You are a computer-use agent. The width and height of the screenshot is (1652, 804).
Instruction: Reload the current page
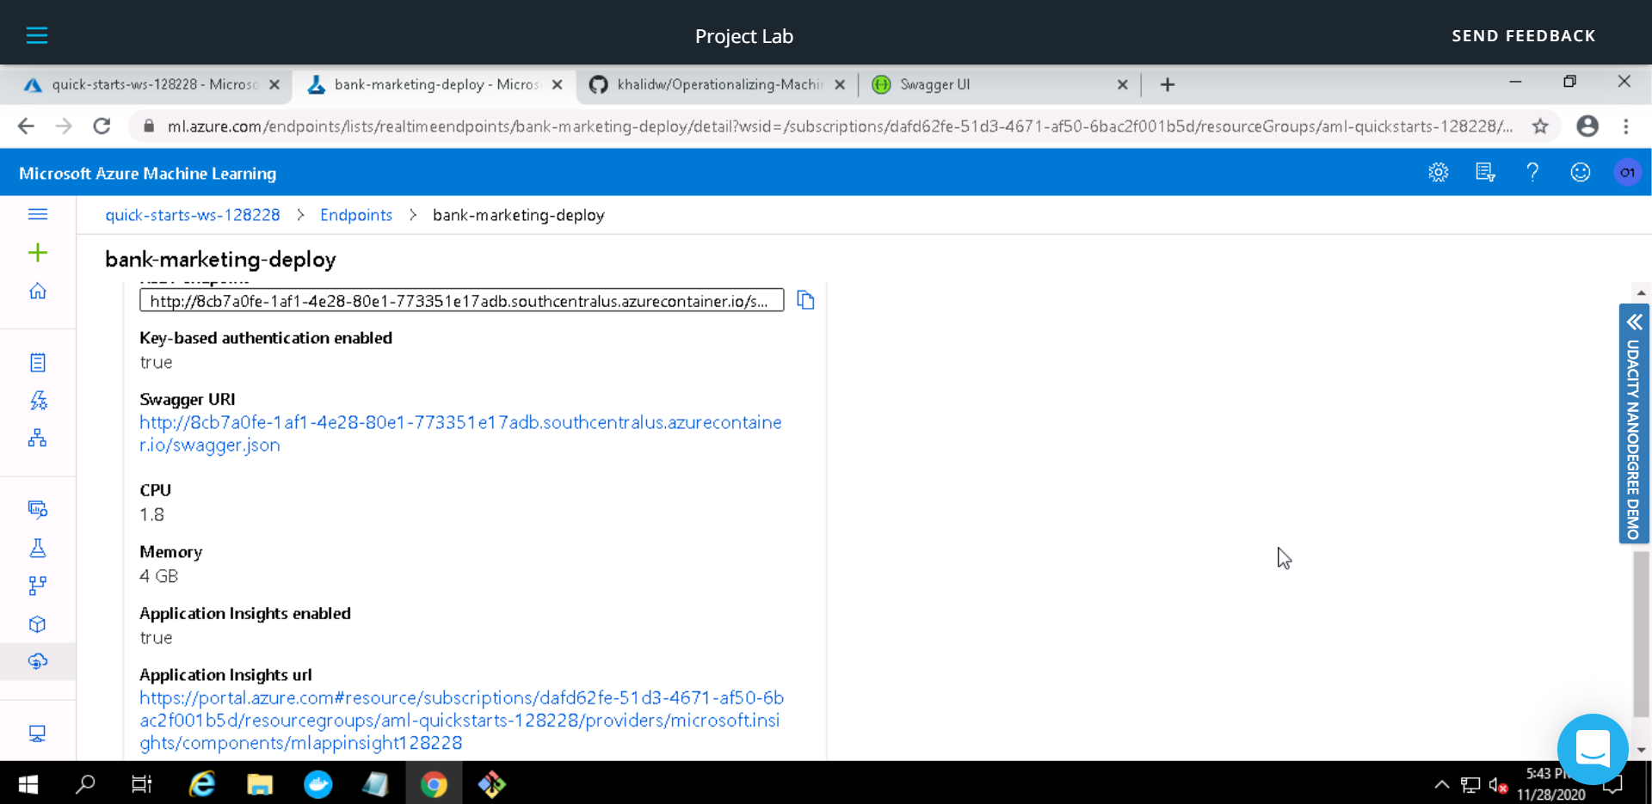[102, 126]
